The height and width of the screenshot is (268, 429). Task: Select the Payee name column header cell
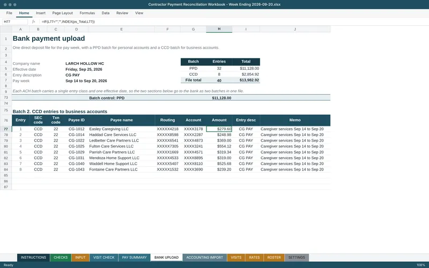point(122,120)
